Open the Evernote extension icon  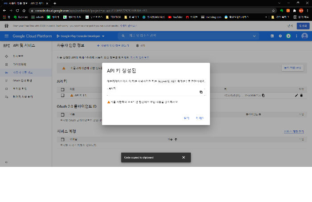pyautogui.click(x=282, y=11)
